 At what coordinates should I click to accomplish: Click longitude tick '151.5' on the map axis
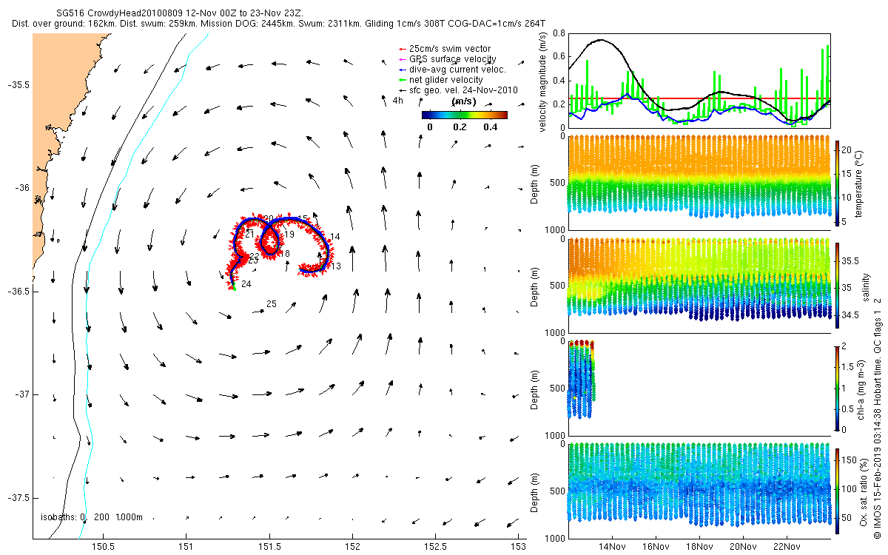point(269,547)
